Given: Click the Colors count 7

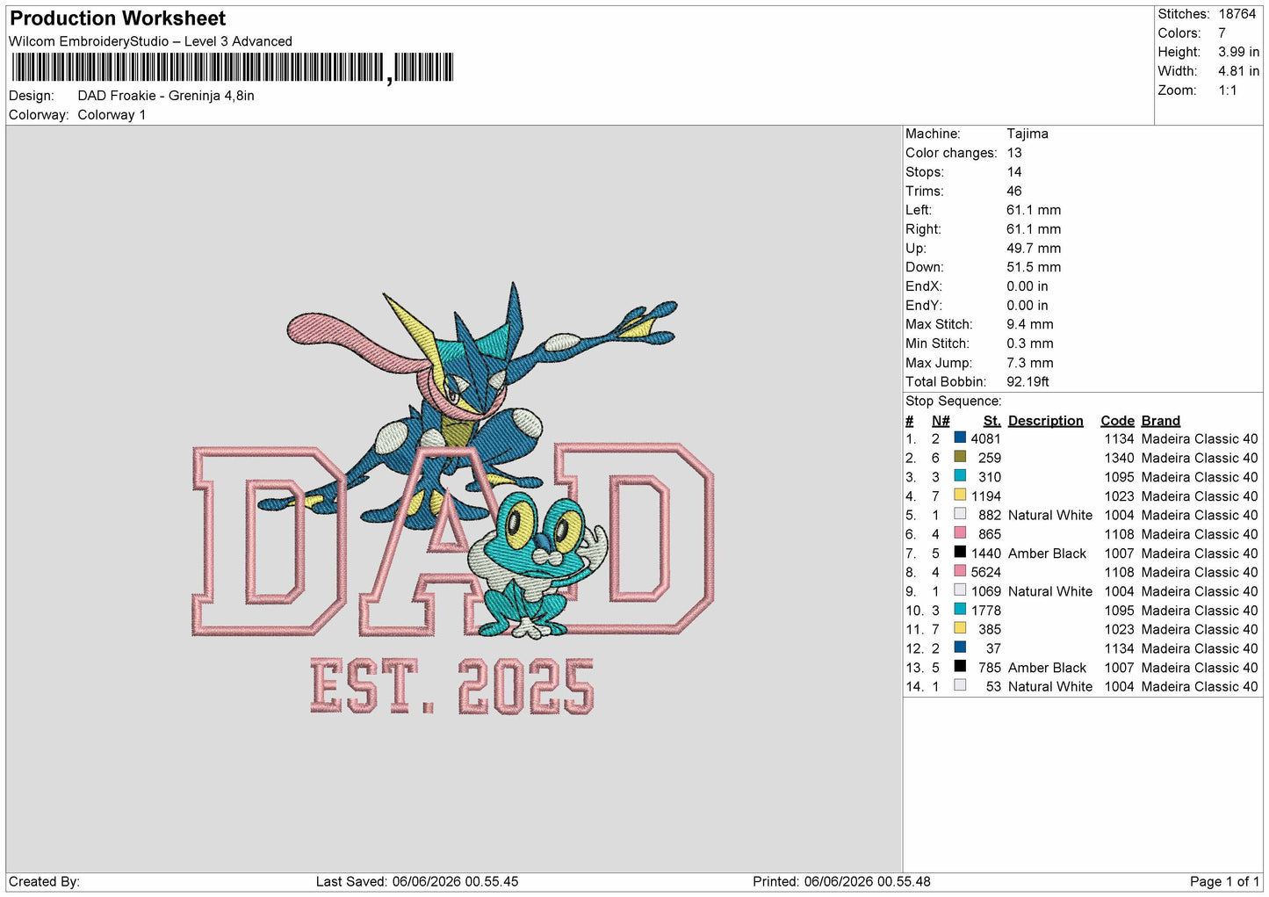Looking at the screenshot, I should (x=1222, y=33).
